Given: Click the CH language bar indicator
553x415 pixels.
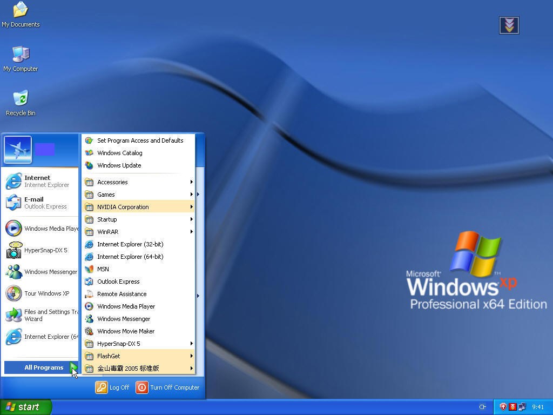Looking at the screenshot, I should click(x=482, y=407).
